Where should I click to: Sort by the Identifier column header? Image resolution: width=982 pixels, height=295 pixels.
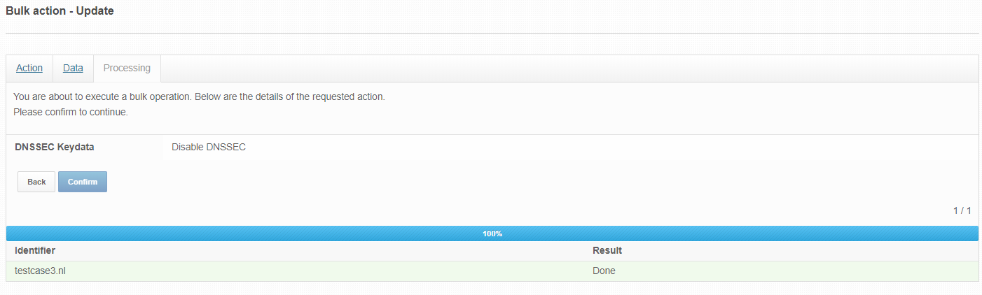[x=35, y=250]
